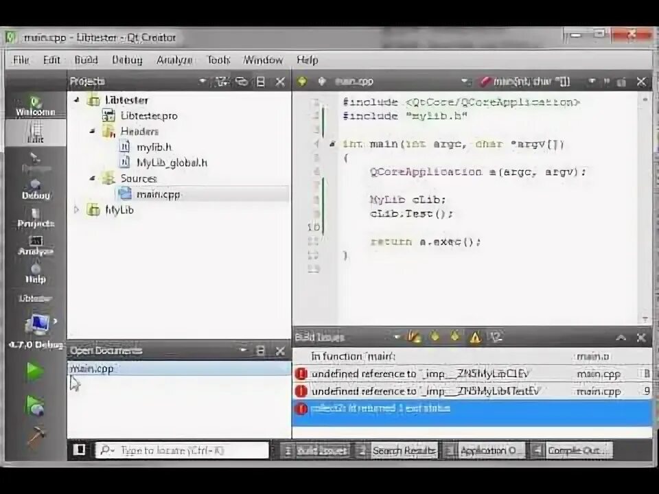Screen dimensions: 659x494
Task: Select the MyLibC1Ev undefined reference error
Action: (x=472, y=373)
